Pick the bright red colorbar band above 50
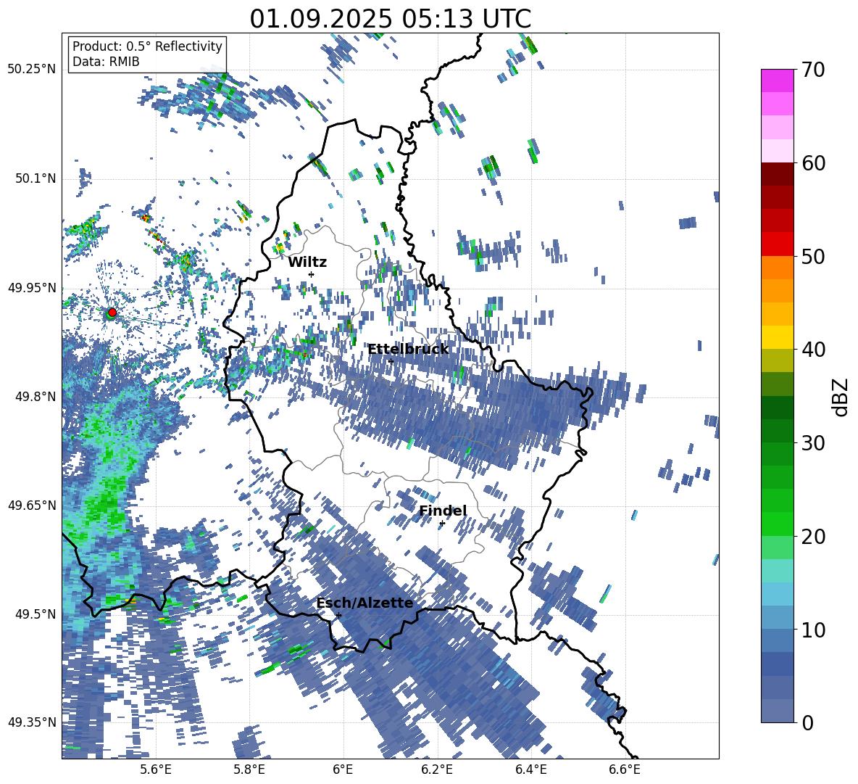 pyautogui.click(x=777, y=244)
